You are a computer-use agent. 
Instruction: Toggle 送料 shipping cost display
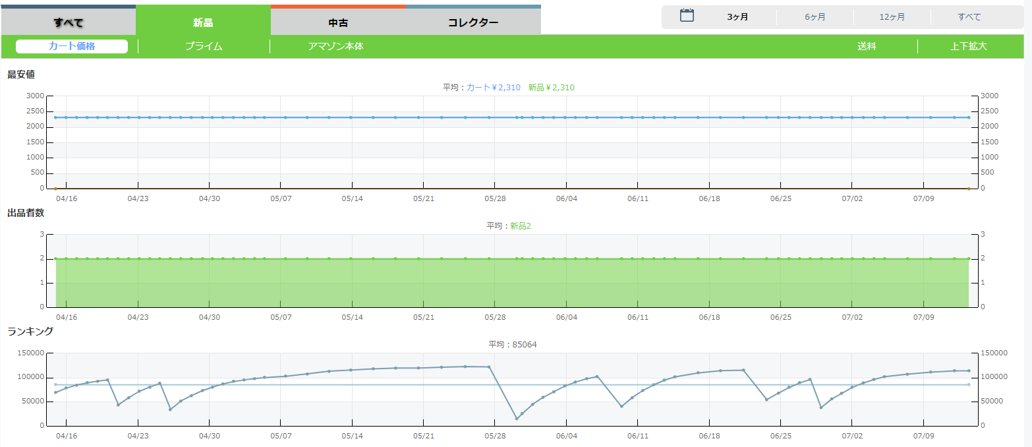[867, 46]
